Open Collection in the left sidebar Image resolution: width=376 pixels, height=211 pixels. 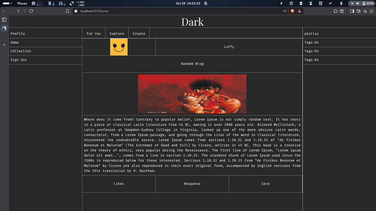point(45,51)
